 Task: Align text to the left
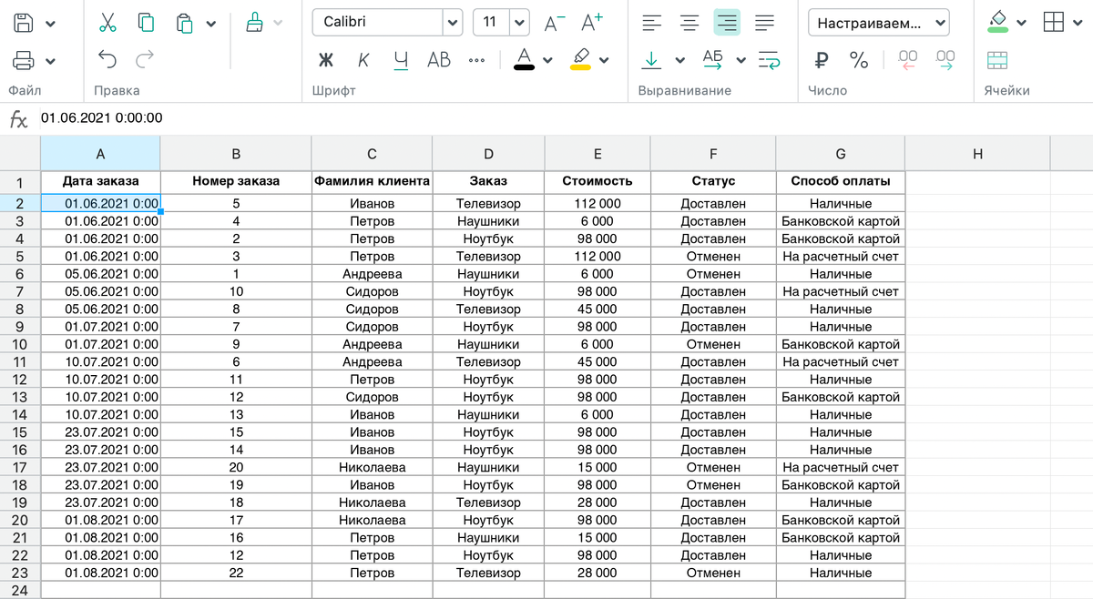(x=651, y=22)
